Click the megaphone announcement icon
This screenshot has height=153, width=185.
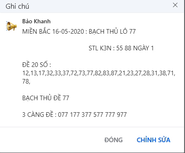11,26
